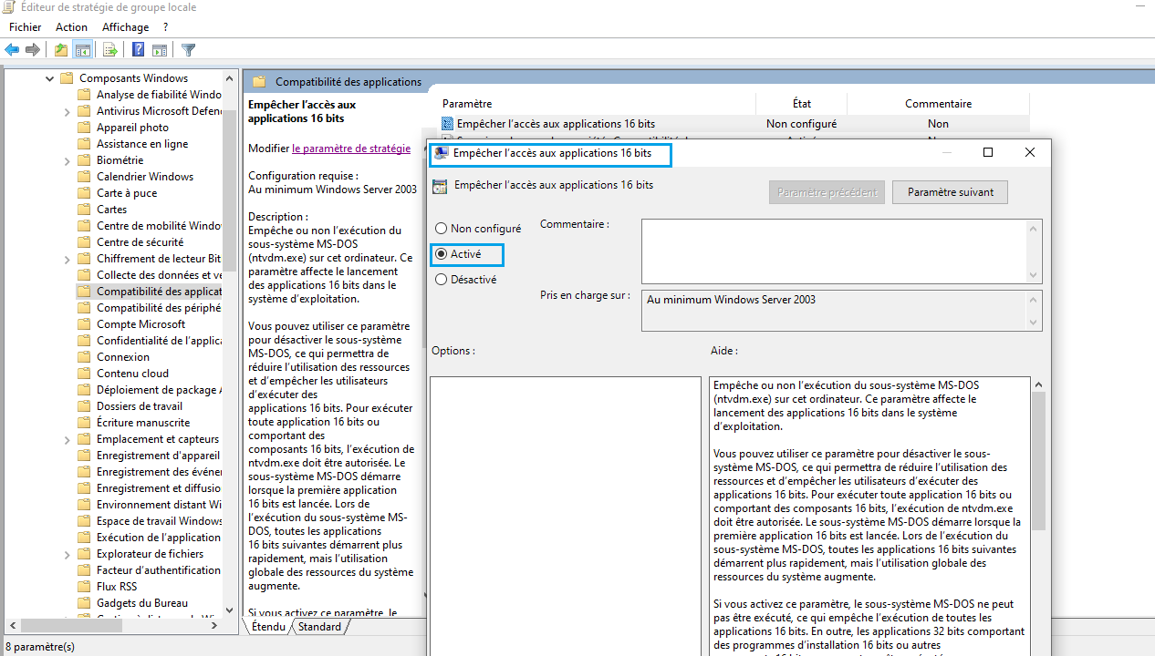Switch to the Standard tab
The image size is (1155, 656).
click(320, 626)
